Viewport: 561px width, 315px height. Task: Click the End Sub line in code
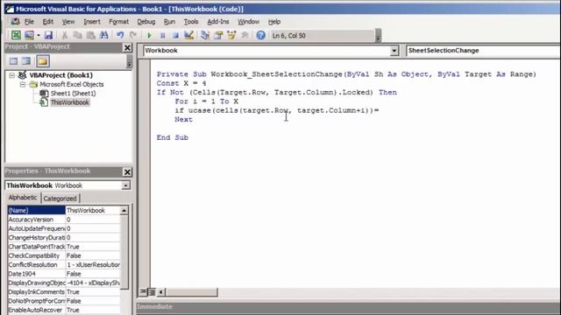(x=172, y=137)
